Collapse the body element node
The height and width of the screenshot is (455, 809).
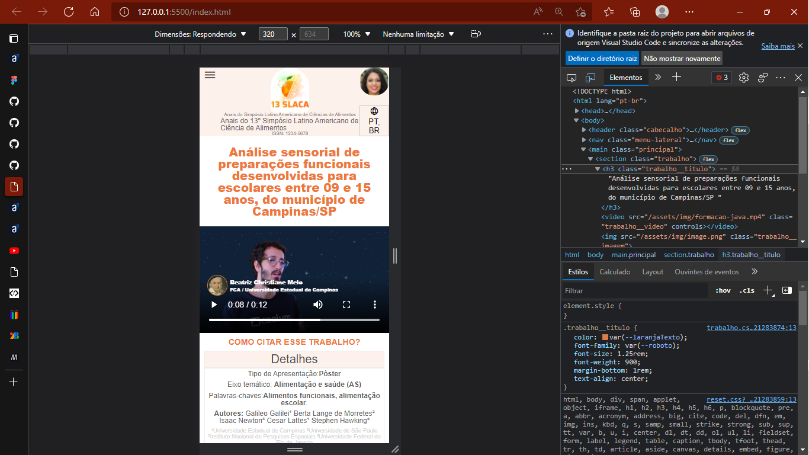click(577, 120)
